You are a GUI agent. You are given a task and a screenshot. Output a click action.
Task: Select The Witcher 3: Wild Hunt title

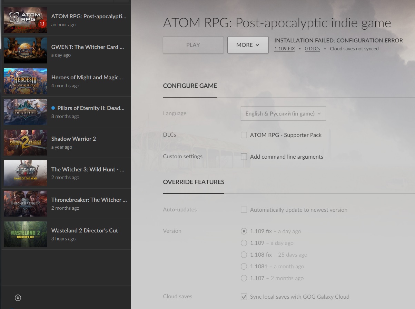[x=88, y=169]
